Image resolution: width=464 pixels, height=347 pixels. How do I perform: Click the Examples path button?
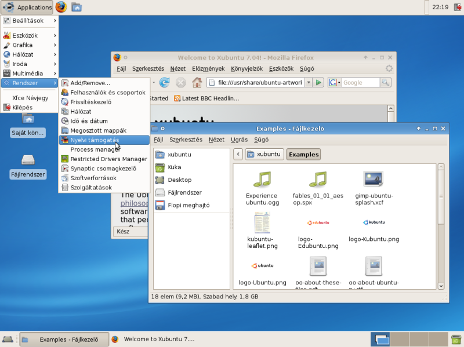point(303,155)
